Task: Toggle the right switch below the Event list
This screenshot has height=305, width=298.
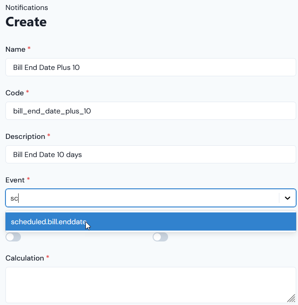Action: click(x=160, y=237)
